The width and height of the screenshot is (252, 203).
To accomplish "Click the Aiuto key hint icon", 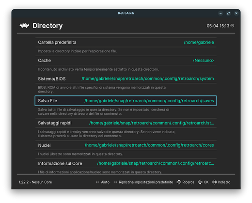I will 97,182.
